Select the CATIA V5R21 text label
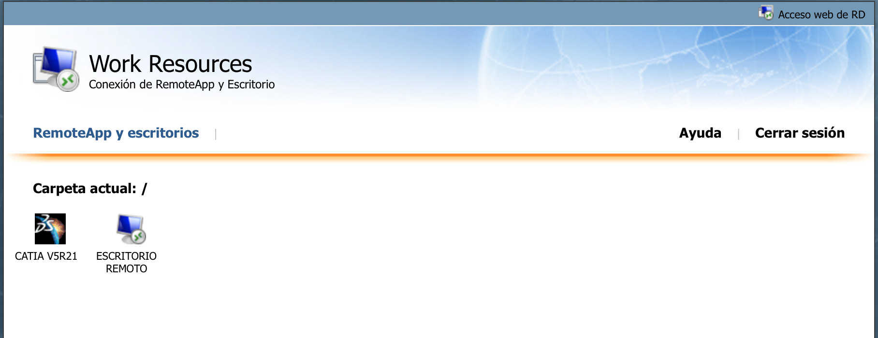878x338 pixels. pyautogui.click(x=46, y=256)
